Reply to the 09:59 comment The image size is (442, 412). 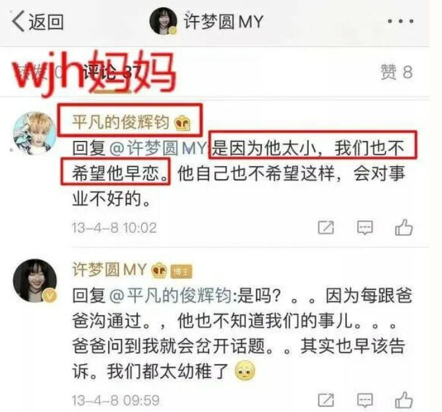[x=365, y=400]
